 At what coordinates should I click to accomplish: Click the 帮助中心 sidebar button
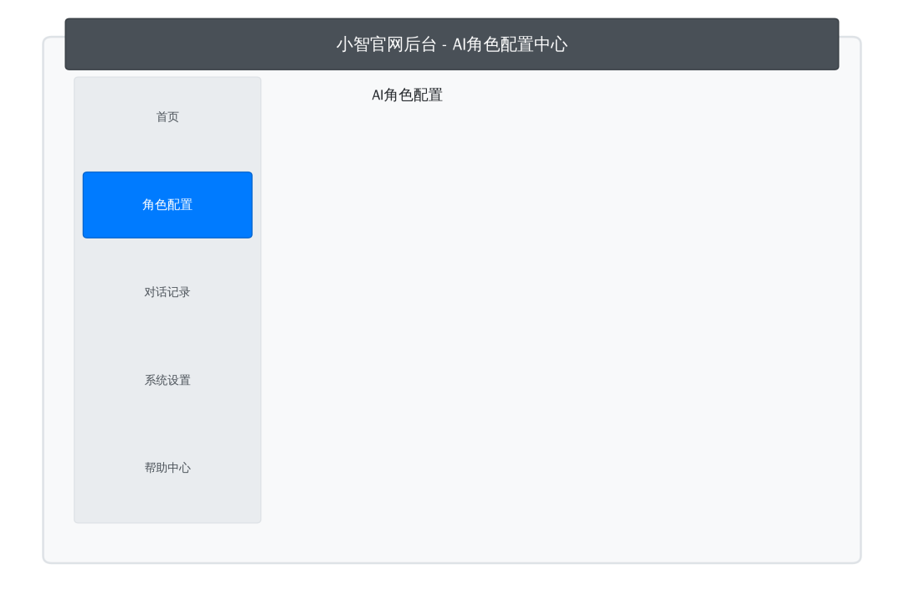point(167,468)
